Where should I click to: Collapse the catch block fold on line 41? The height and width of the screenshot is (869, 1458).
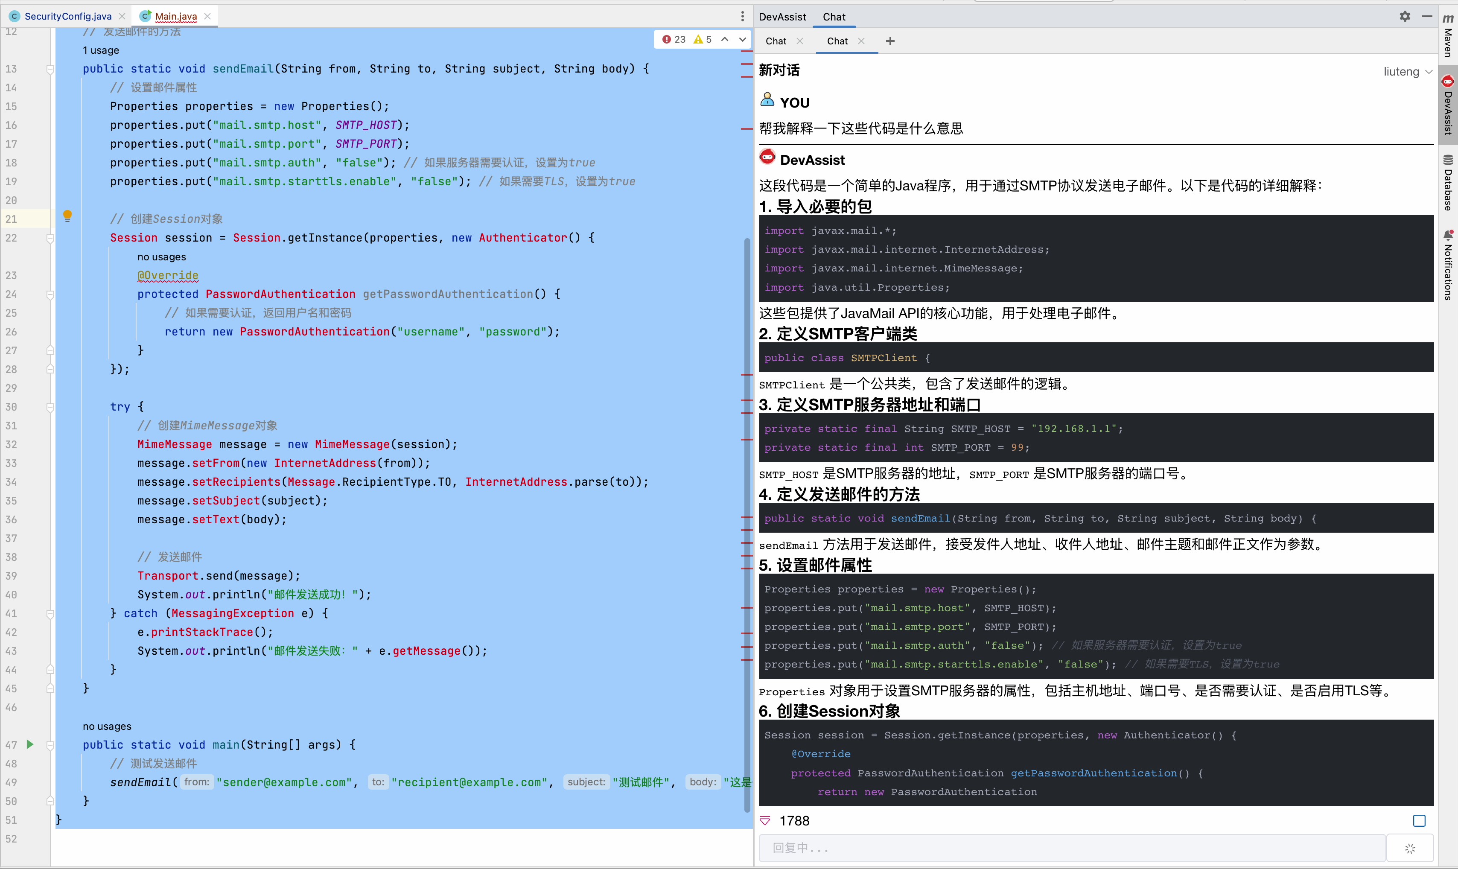pos(50,614)
